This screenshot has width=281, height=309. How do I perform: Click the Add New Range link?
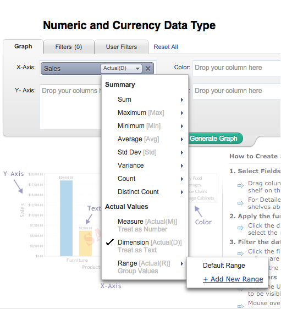(x=233, y=279)
